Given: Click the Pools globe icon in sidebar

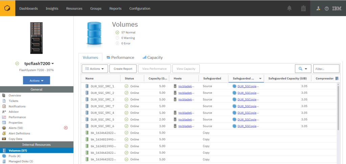Looking at the screenshot, I should pos(4,156).
